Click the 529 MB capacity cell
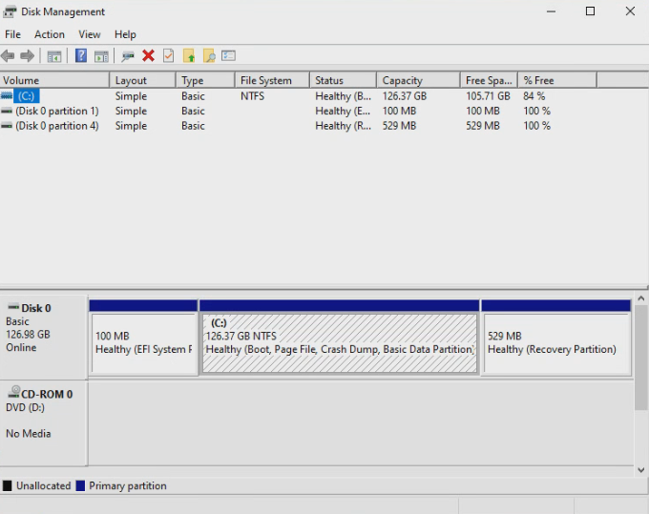 [x=399, y=126]
